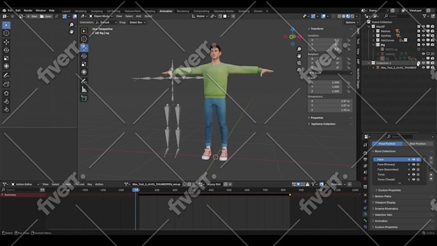Toggle visibility of Face bone collection

click(x=414, y=159)
